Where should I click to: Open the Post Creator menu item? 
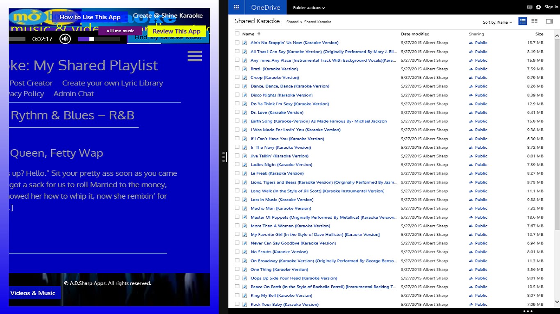point(30,83)
